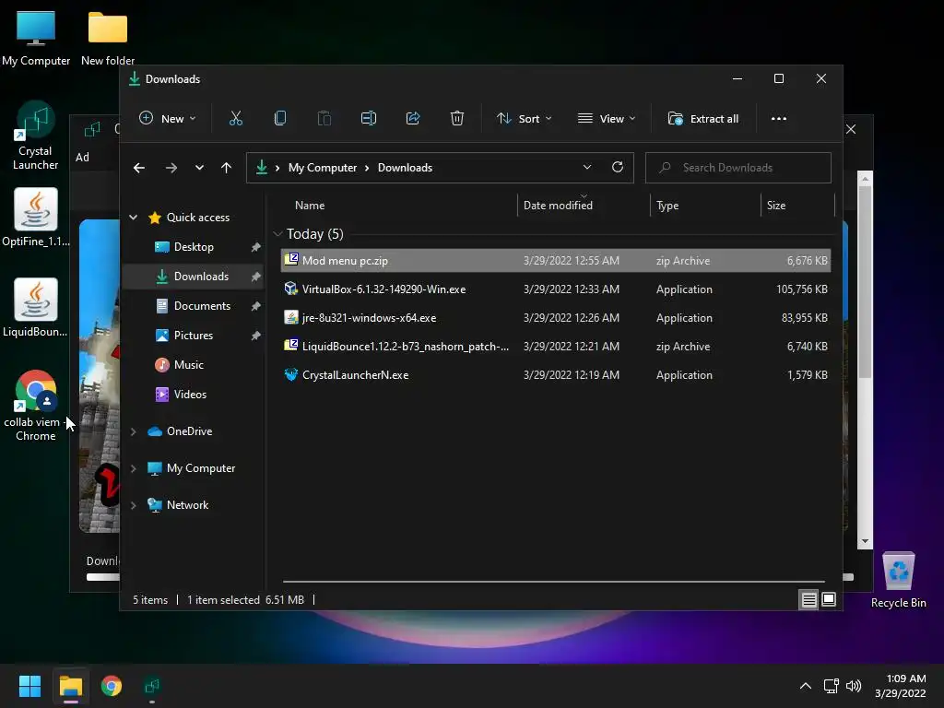944x708 pixels.
Task: Open the New item dropdown
Action: point(168,119)
